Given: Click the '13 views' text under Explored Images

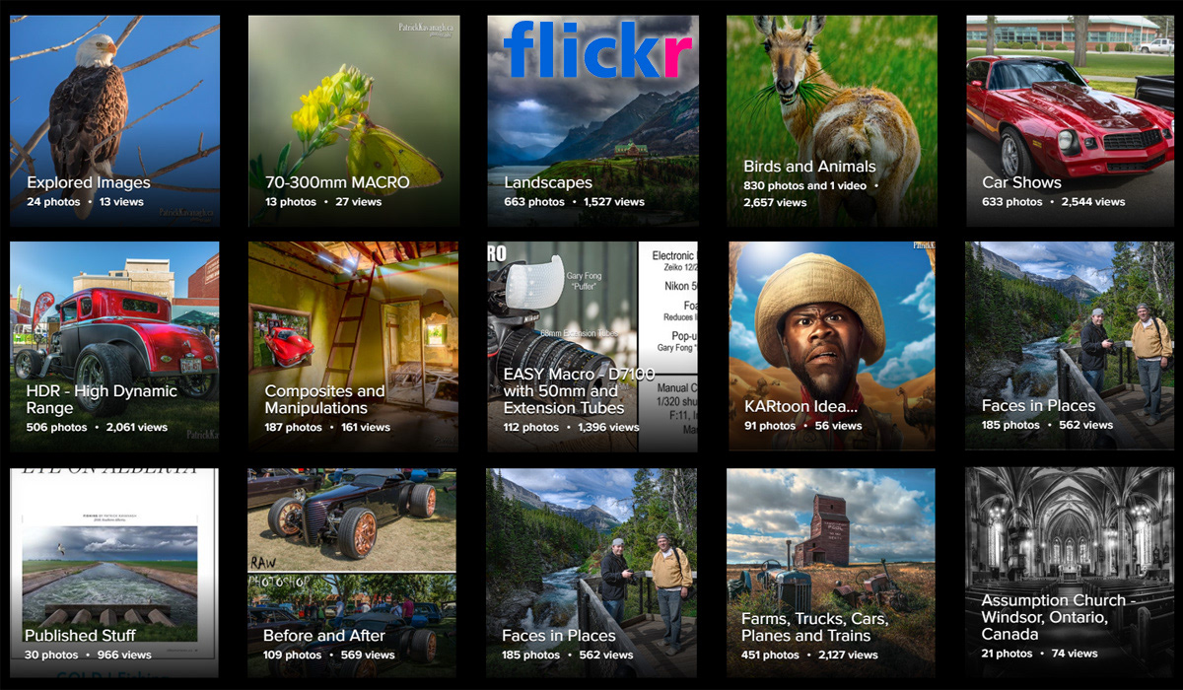Looking at the screenshot, I should coord(121,202).
